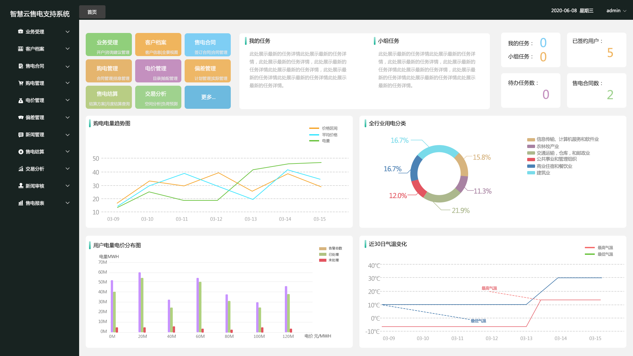
Task: Open the admin user dropdown
Action: click(x=616, y=11)
